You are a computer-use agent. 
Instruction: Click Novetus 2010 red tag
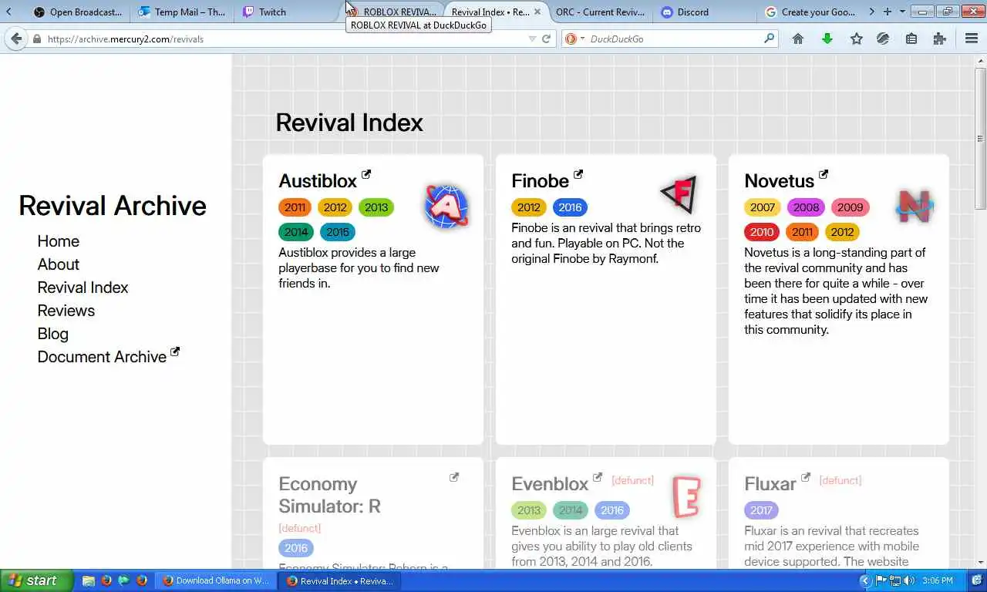[x=762, y=232]
